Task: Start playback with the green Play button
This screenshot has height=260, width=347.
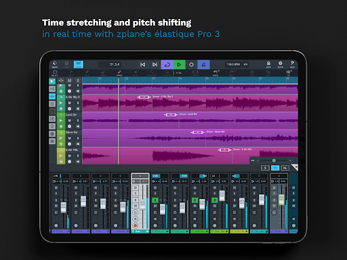Action: point(180,64)
